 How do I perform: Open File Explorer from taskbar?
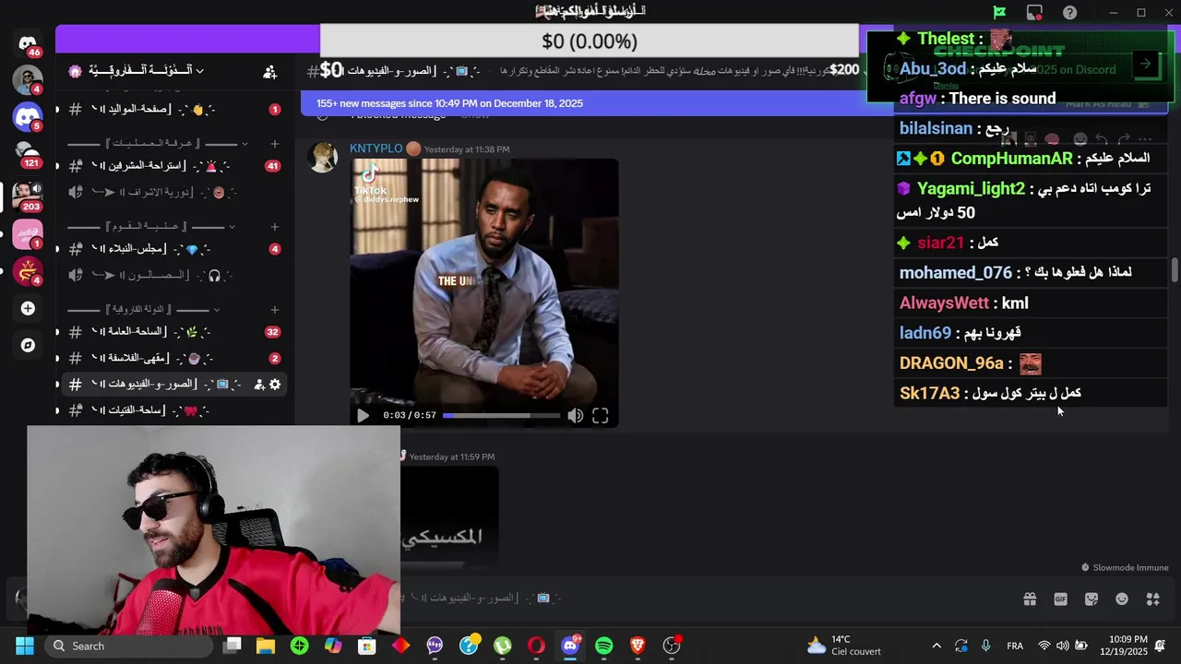(x=266, y=646)
